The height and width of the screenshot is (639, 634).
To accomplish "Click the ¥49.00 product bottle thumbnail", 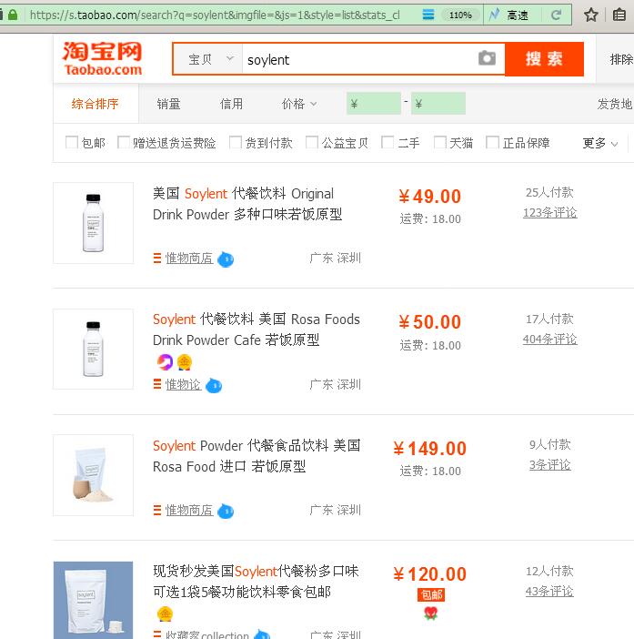I will (x=94, y=223).
